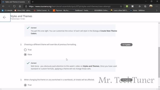Click question 2 text about theme override

pyautogui.click(x=50, y=44)
